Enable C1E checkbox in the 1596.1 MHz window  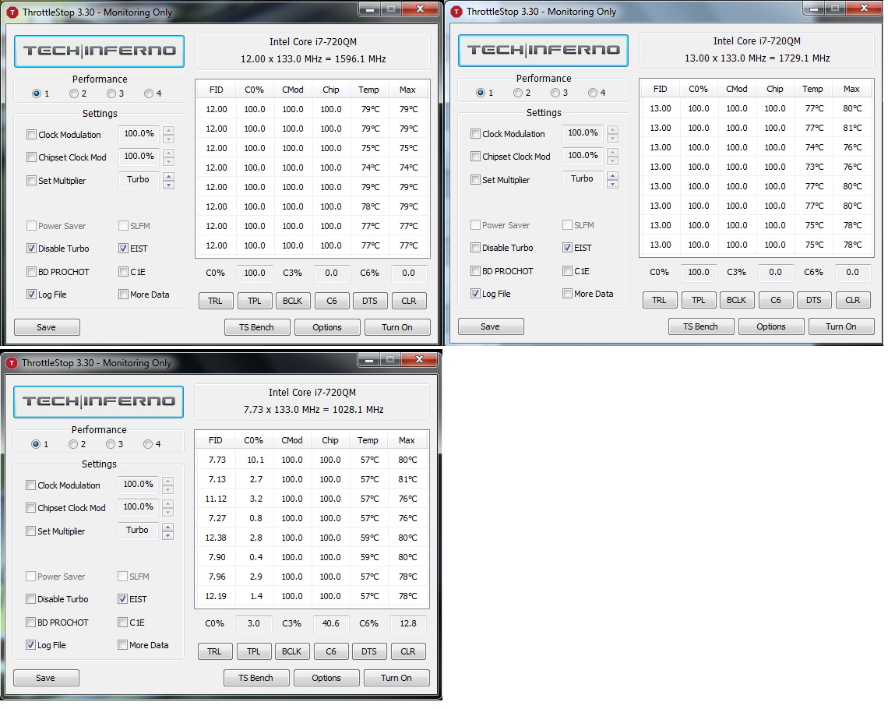click(123, 272)
